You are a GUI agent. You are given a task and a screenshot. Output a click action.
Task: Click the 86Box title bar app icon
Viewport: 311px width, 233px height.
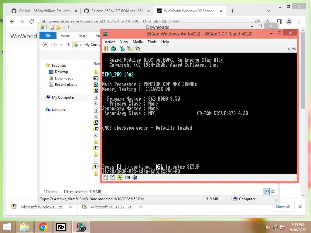(x=105, y=34)
